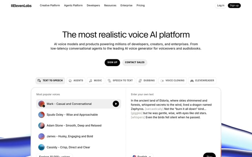Open the Pricing page link
The width and height of the screenshot is (252, 157).
[x=140, y=5]
